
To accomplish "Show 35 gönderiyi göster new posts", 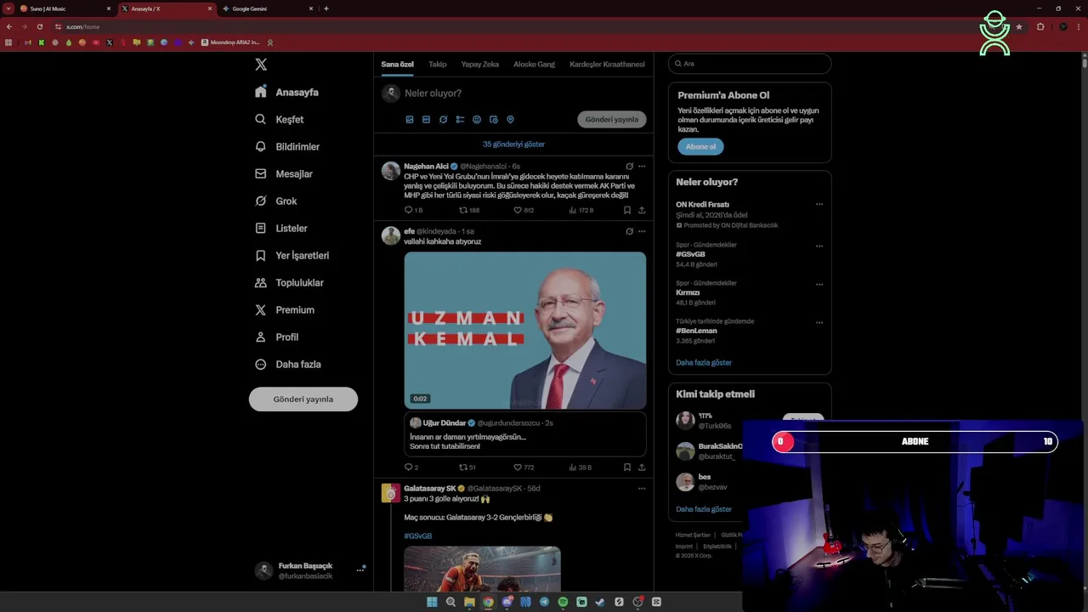I will pyautogui.click(x=513, y=144).
